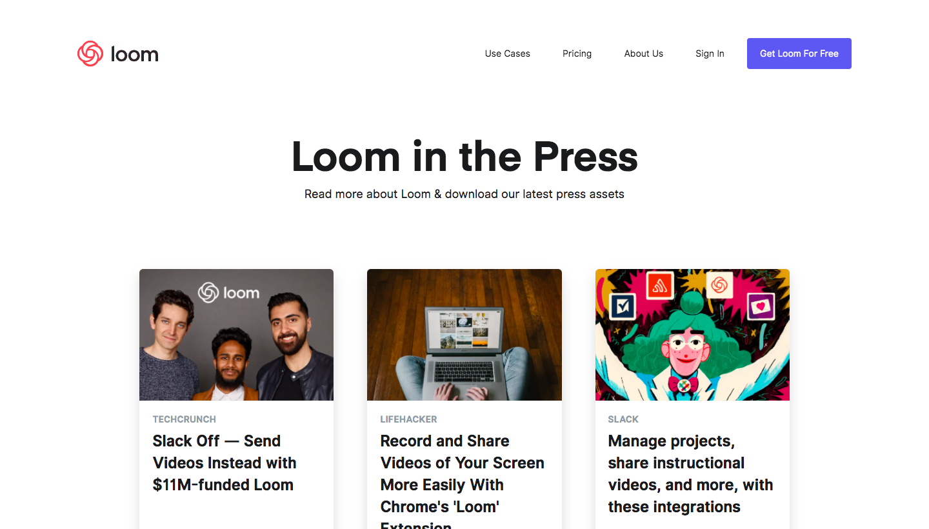
Task: Click the LIFEHACKER source label
Action: coord(408,419)
